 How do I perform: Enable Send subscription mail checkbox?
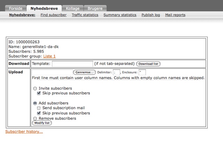[x=39, y=108]
